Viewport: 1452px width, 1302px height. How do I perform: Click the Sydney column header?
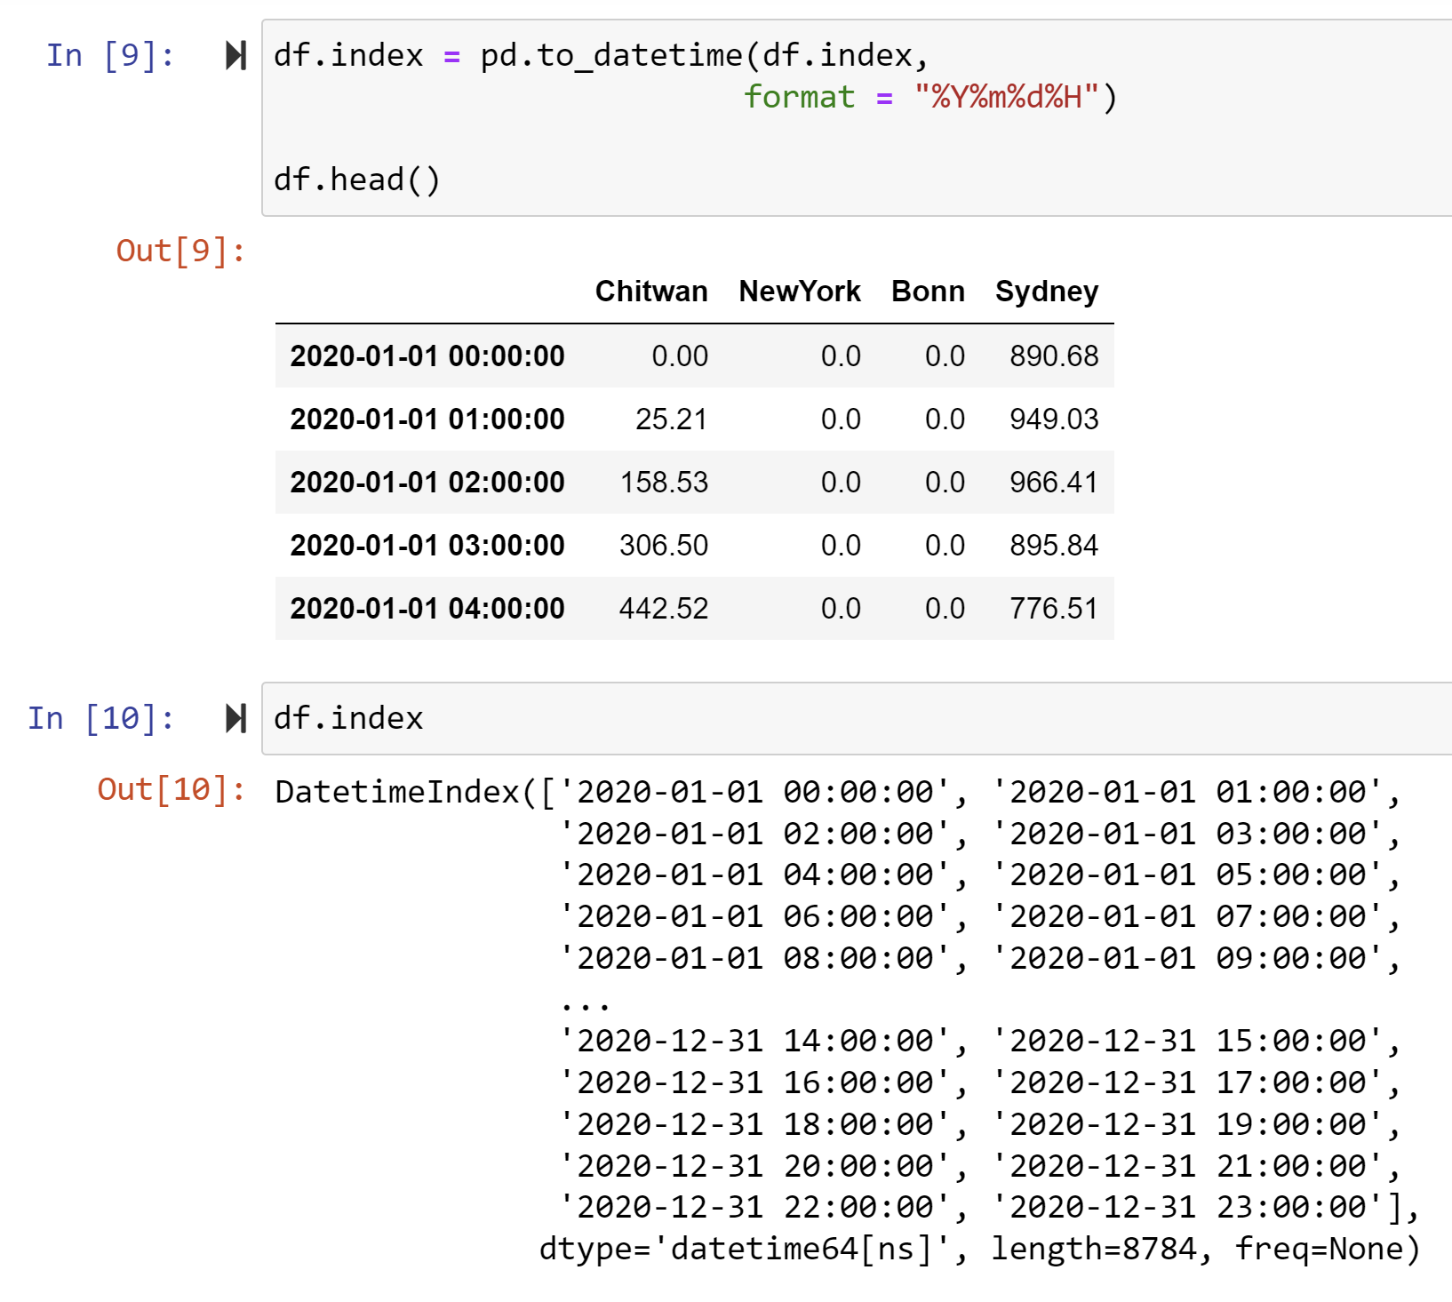pos(1046,292)
